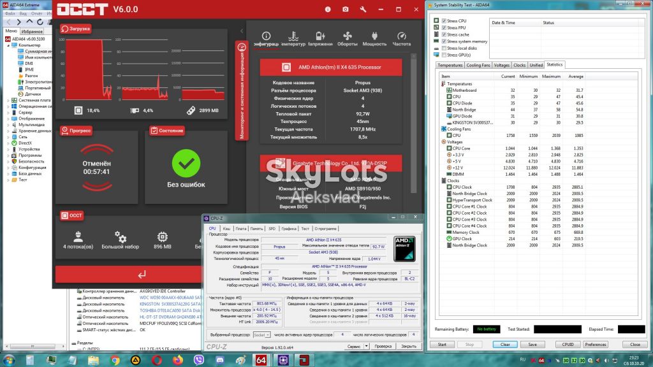Click the Start button in Stability Test
This screenshot has width=653, height=367.
click(442, 345)
